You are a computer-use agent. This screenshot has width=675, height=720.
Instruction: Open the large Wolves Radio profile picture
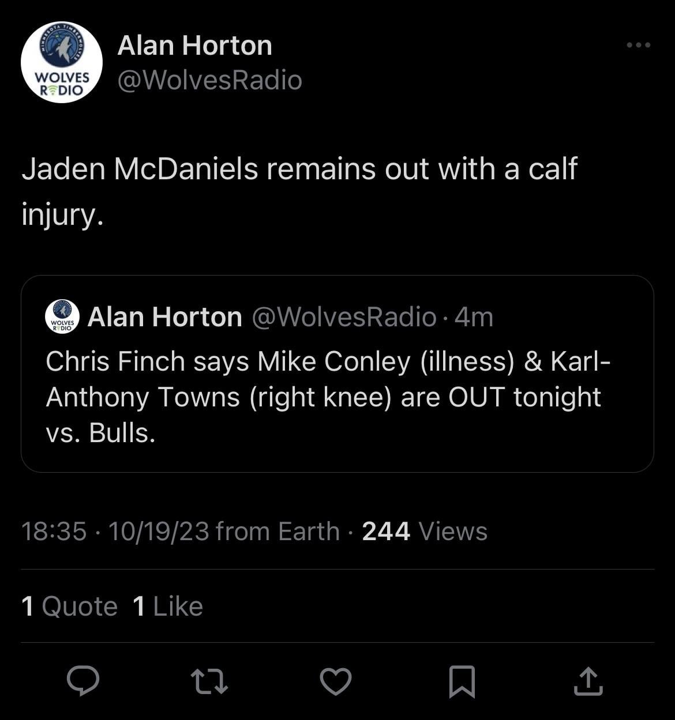[x=62, y=62]
